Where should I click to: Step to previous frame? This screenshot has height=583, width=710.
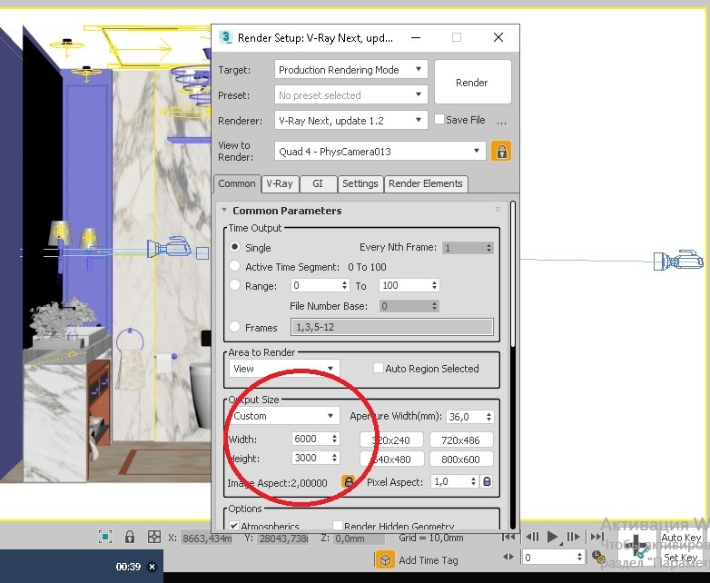(532, 537)
